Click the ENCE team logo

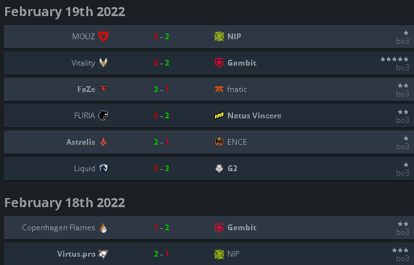[x=219, y=142]
